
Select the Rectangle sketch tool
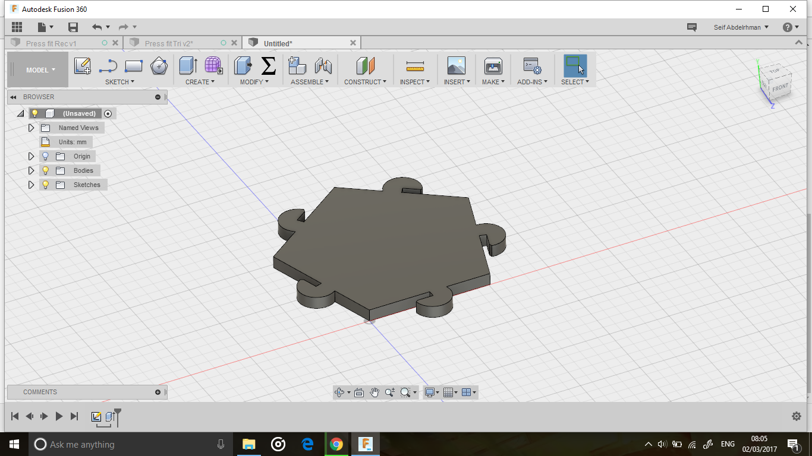click(134, 65)
